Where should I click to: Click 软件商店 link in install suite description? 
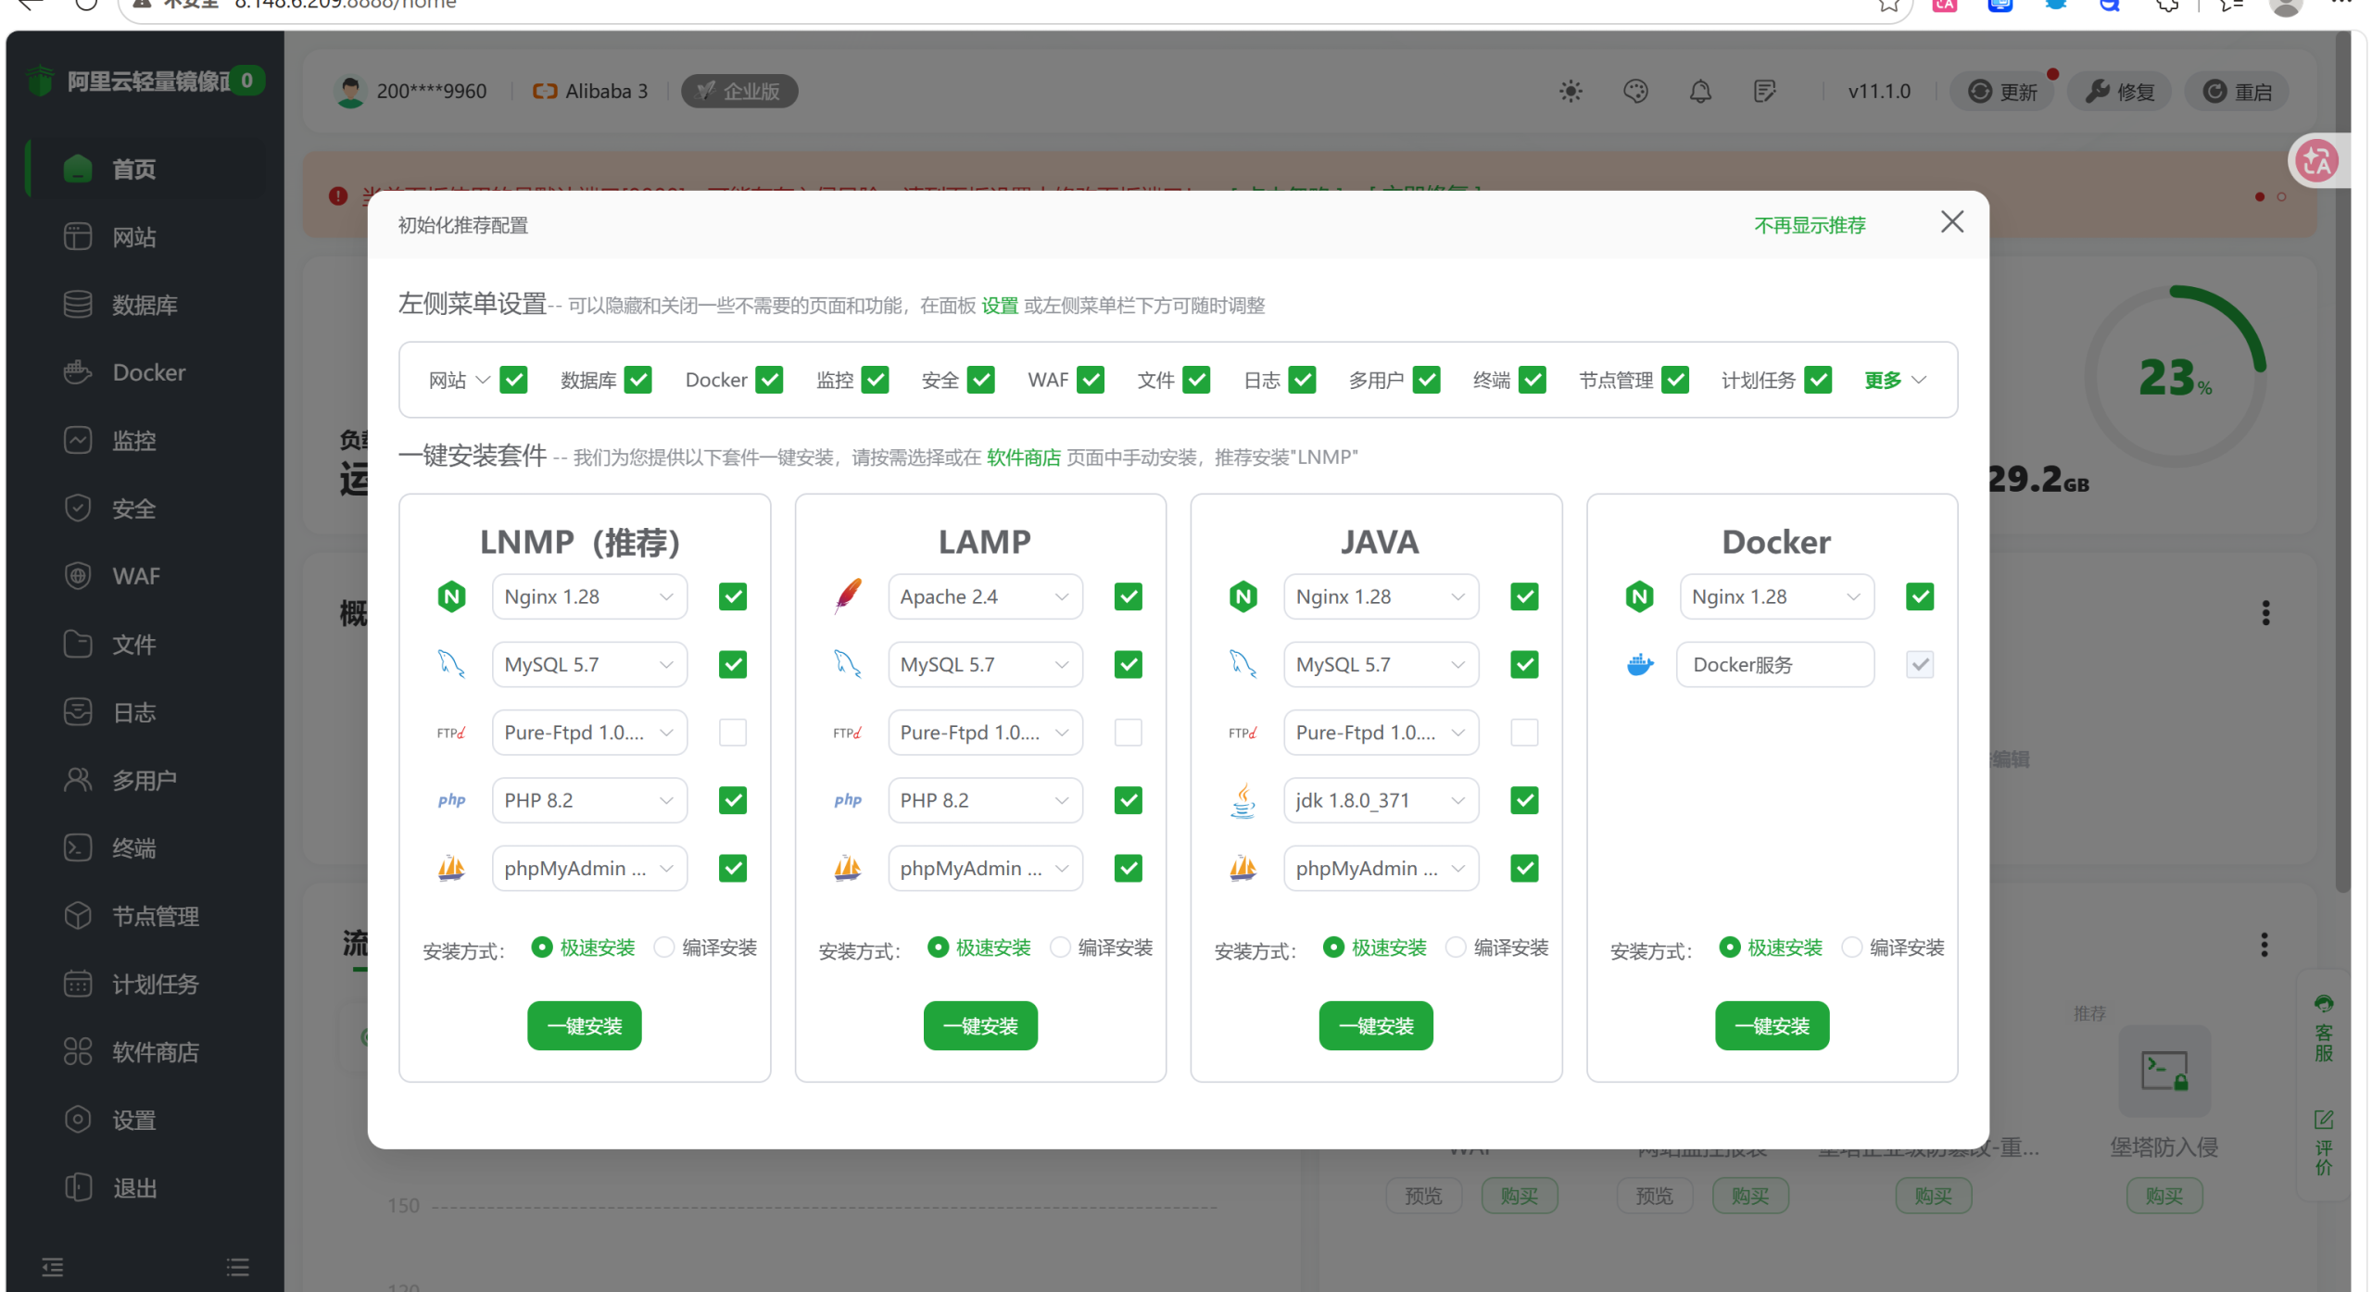1023,457
